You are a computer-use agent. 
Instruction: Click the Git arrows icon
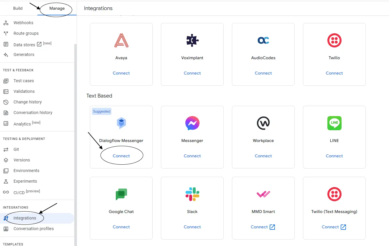click(6, 149)
